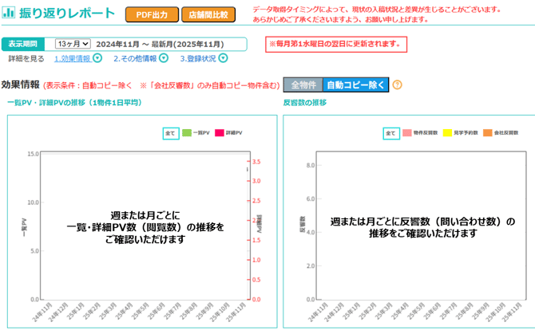Select the 全物件 toggle button
Image resolution: width=535 pixels, height=330 pixels.
[303, 85]
